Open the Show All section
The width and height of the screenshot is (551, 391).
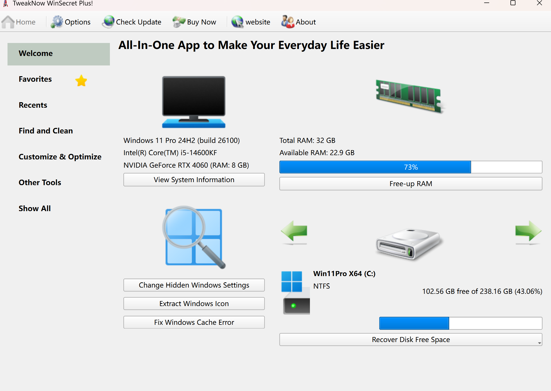pyautogui.click(x=35, y=208)
